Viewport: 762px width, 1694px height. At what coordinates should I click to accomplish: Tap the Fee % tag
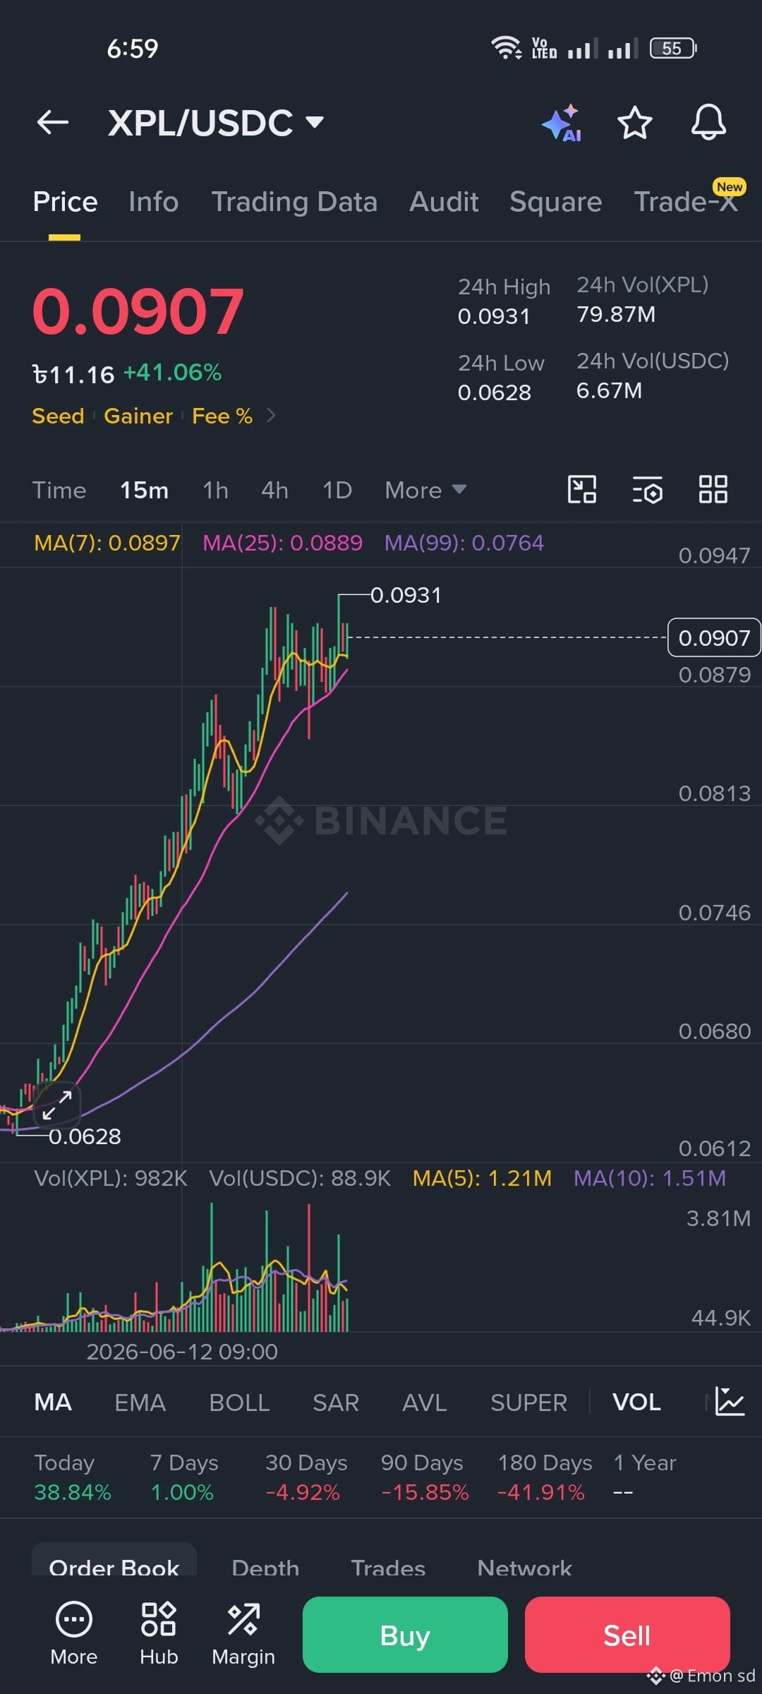point(222,416)
